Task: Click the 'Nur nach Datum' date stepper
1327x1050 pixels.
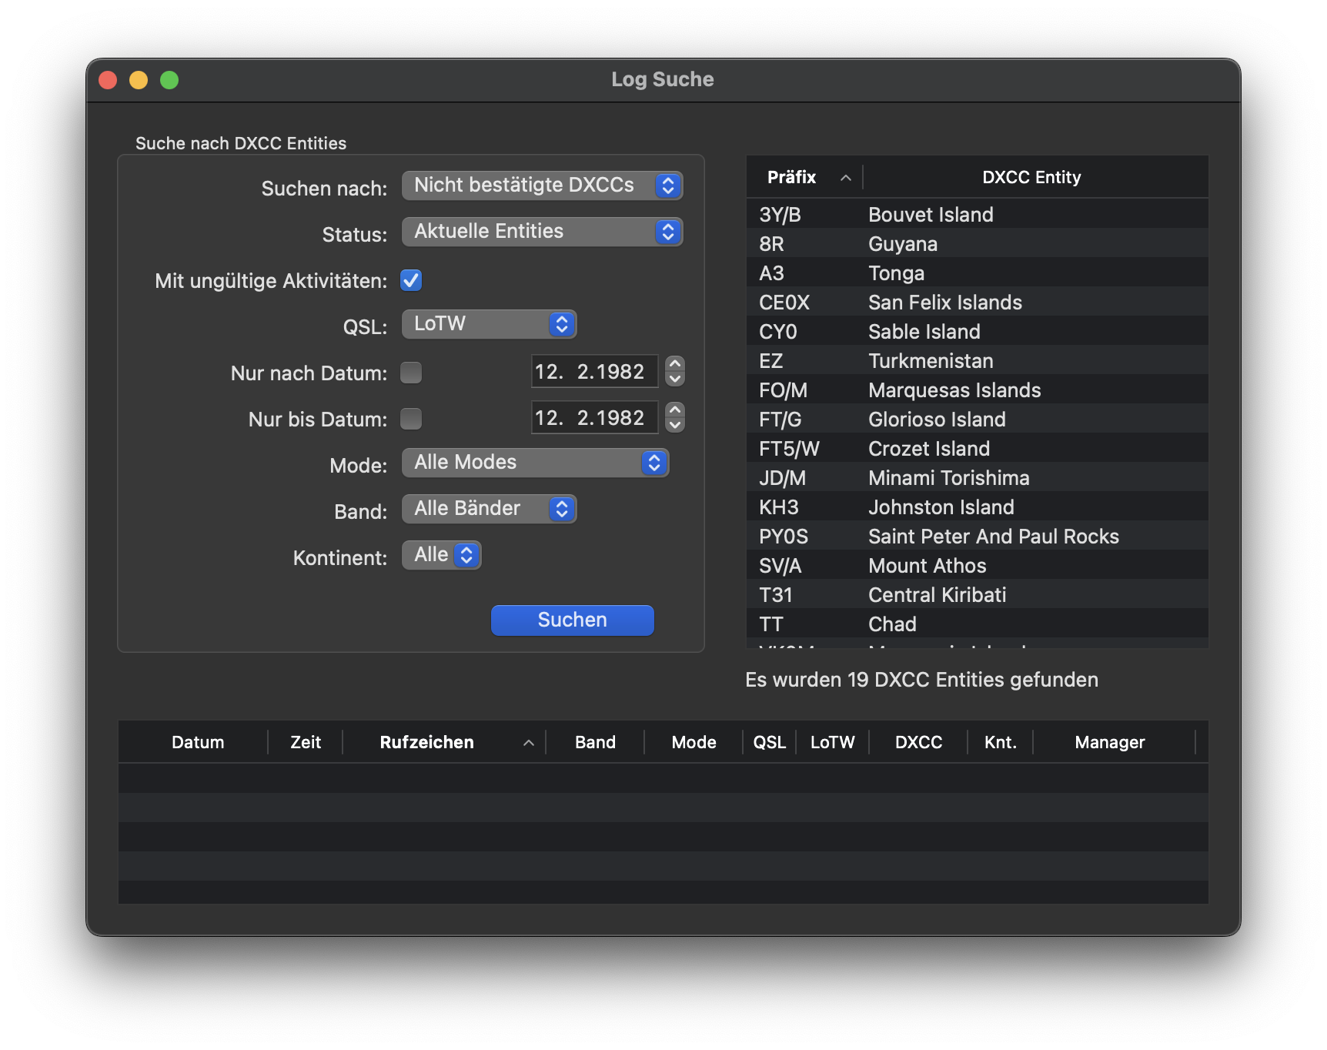Action: (x=675, y=371)
